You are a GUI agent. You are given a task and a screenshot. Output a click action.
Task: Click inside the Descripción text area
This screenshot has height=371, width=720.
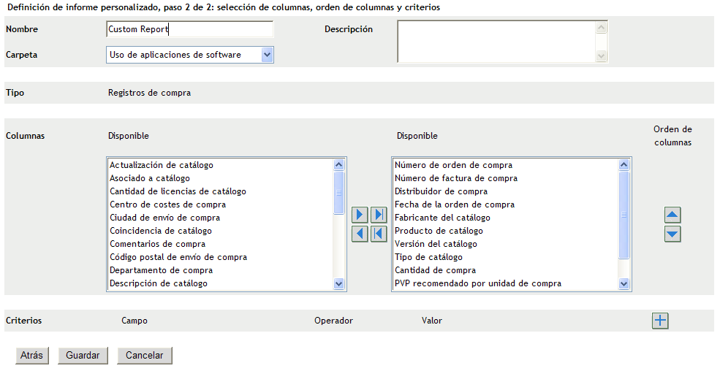(497, 41)
